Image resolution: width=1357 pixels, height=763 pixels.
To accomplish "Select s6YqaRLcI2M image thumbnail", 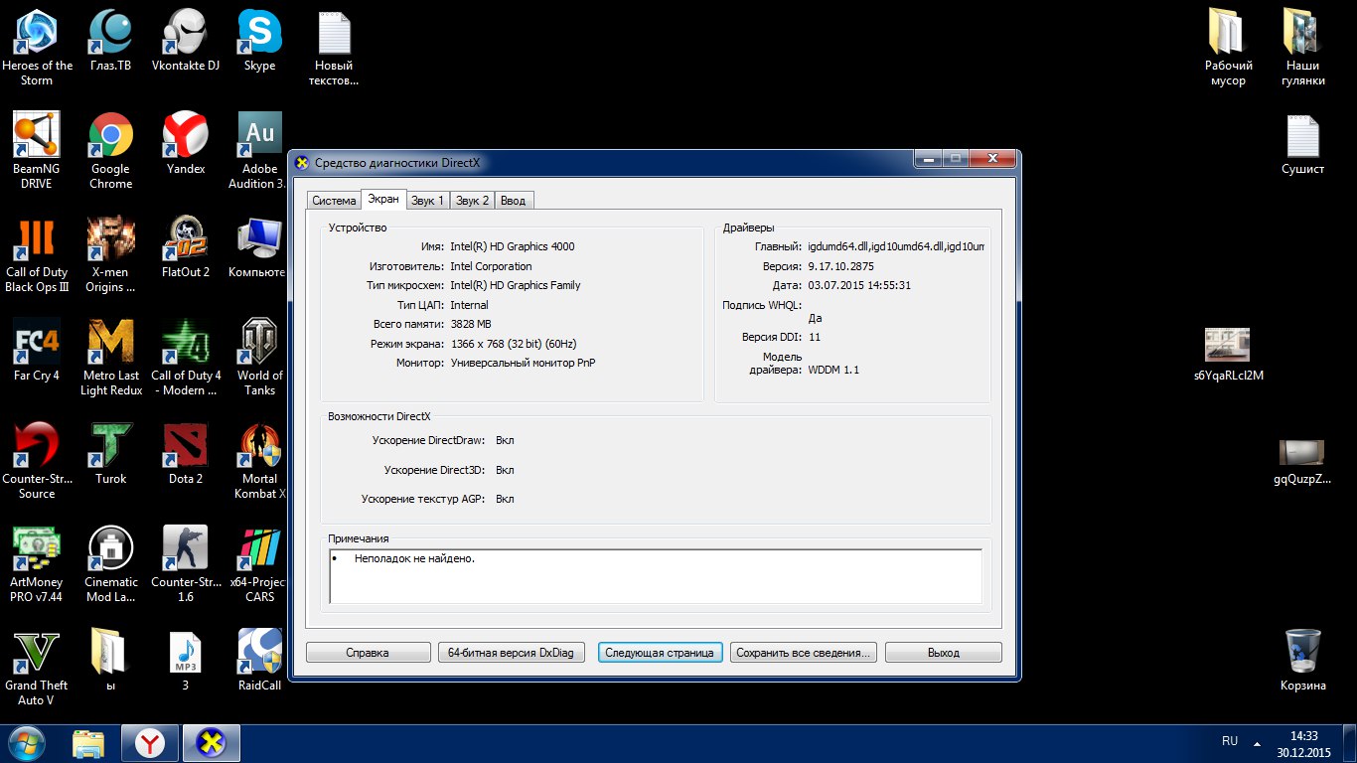I will (1228, 353).
